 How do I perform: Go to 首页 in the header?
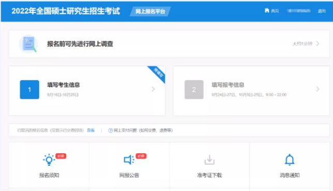coord(275,11)
